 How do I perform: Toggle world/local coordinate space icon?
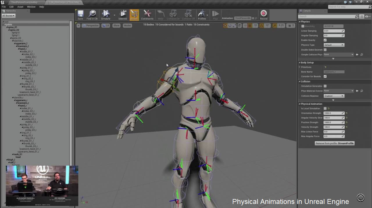pyautogui.click(x=240, y=25)
